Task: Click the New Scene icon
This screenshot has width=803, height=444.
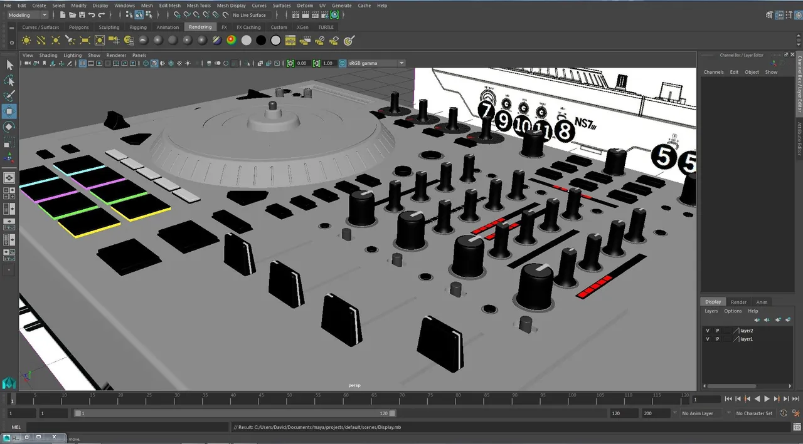Action: (x=63, y=14)
